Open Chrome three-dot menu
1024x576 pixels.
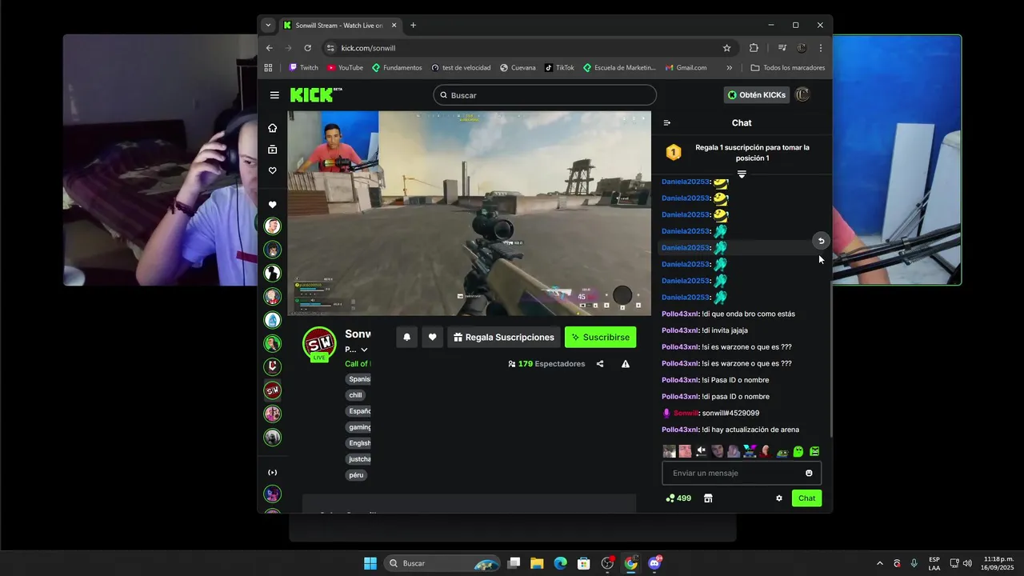pos(820,48)
